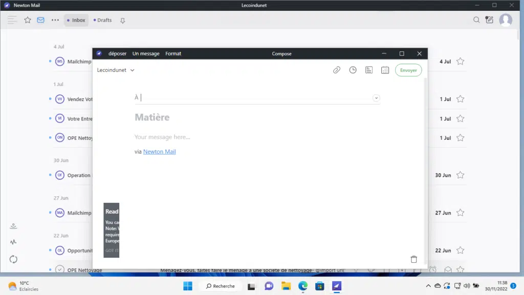Image resolution: width=524 pixels, height=295 pixels.
Task: Open the weather widget showing 10°C
Action: [24, 286]
